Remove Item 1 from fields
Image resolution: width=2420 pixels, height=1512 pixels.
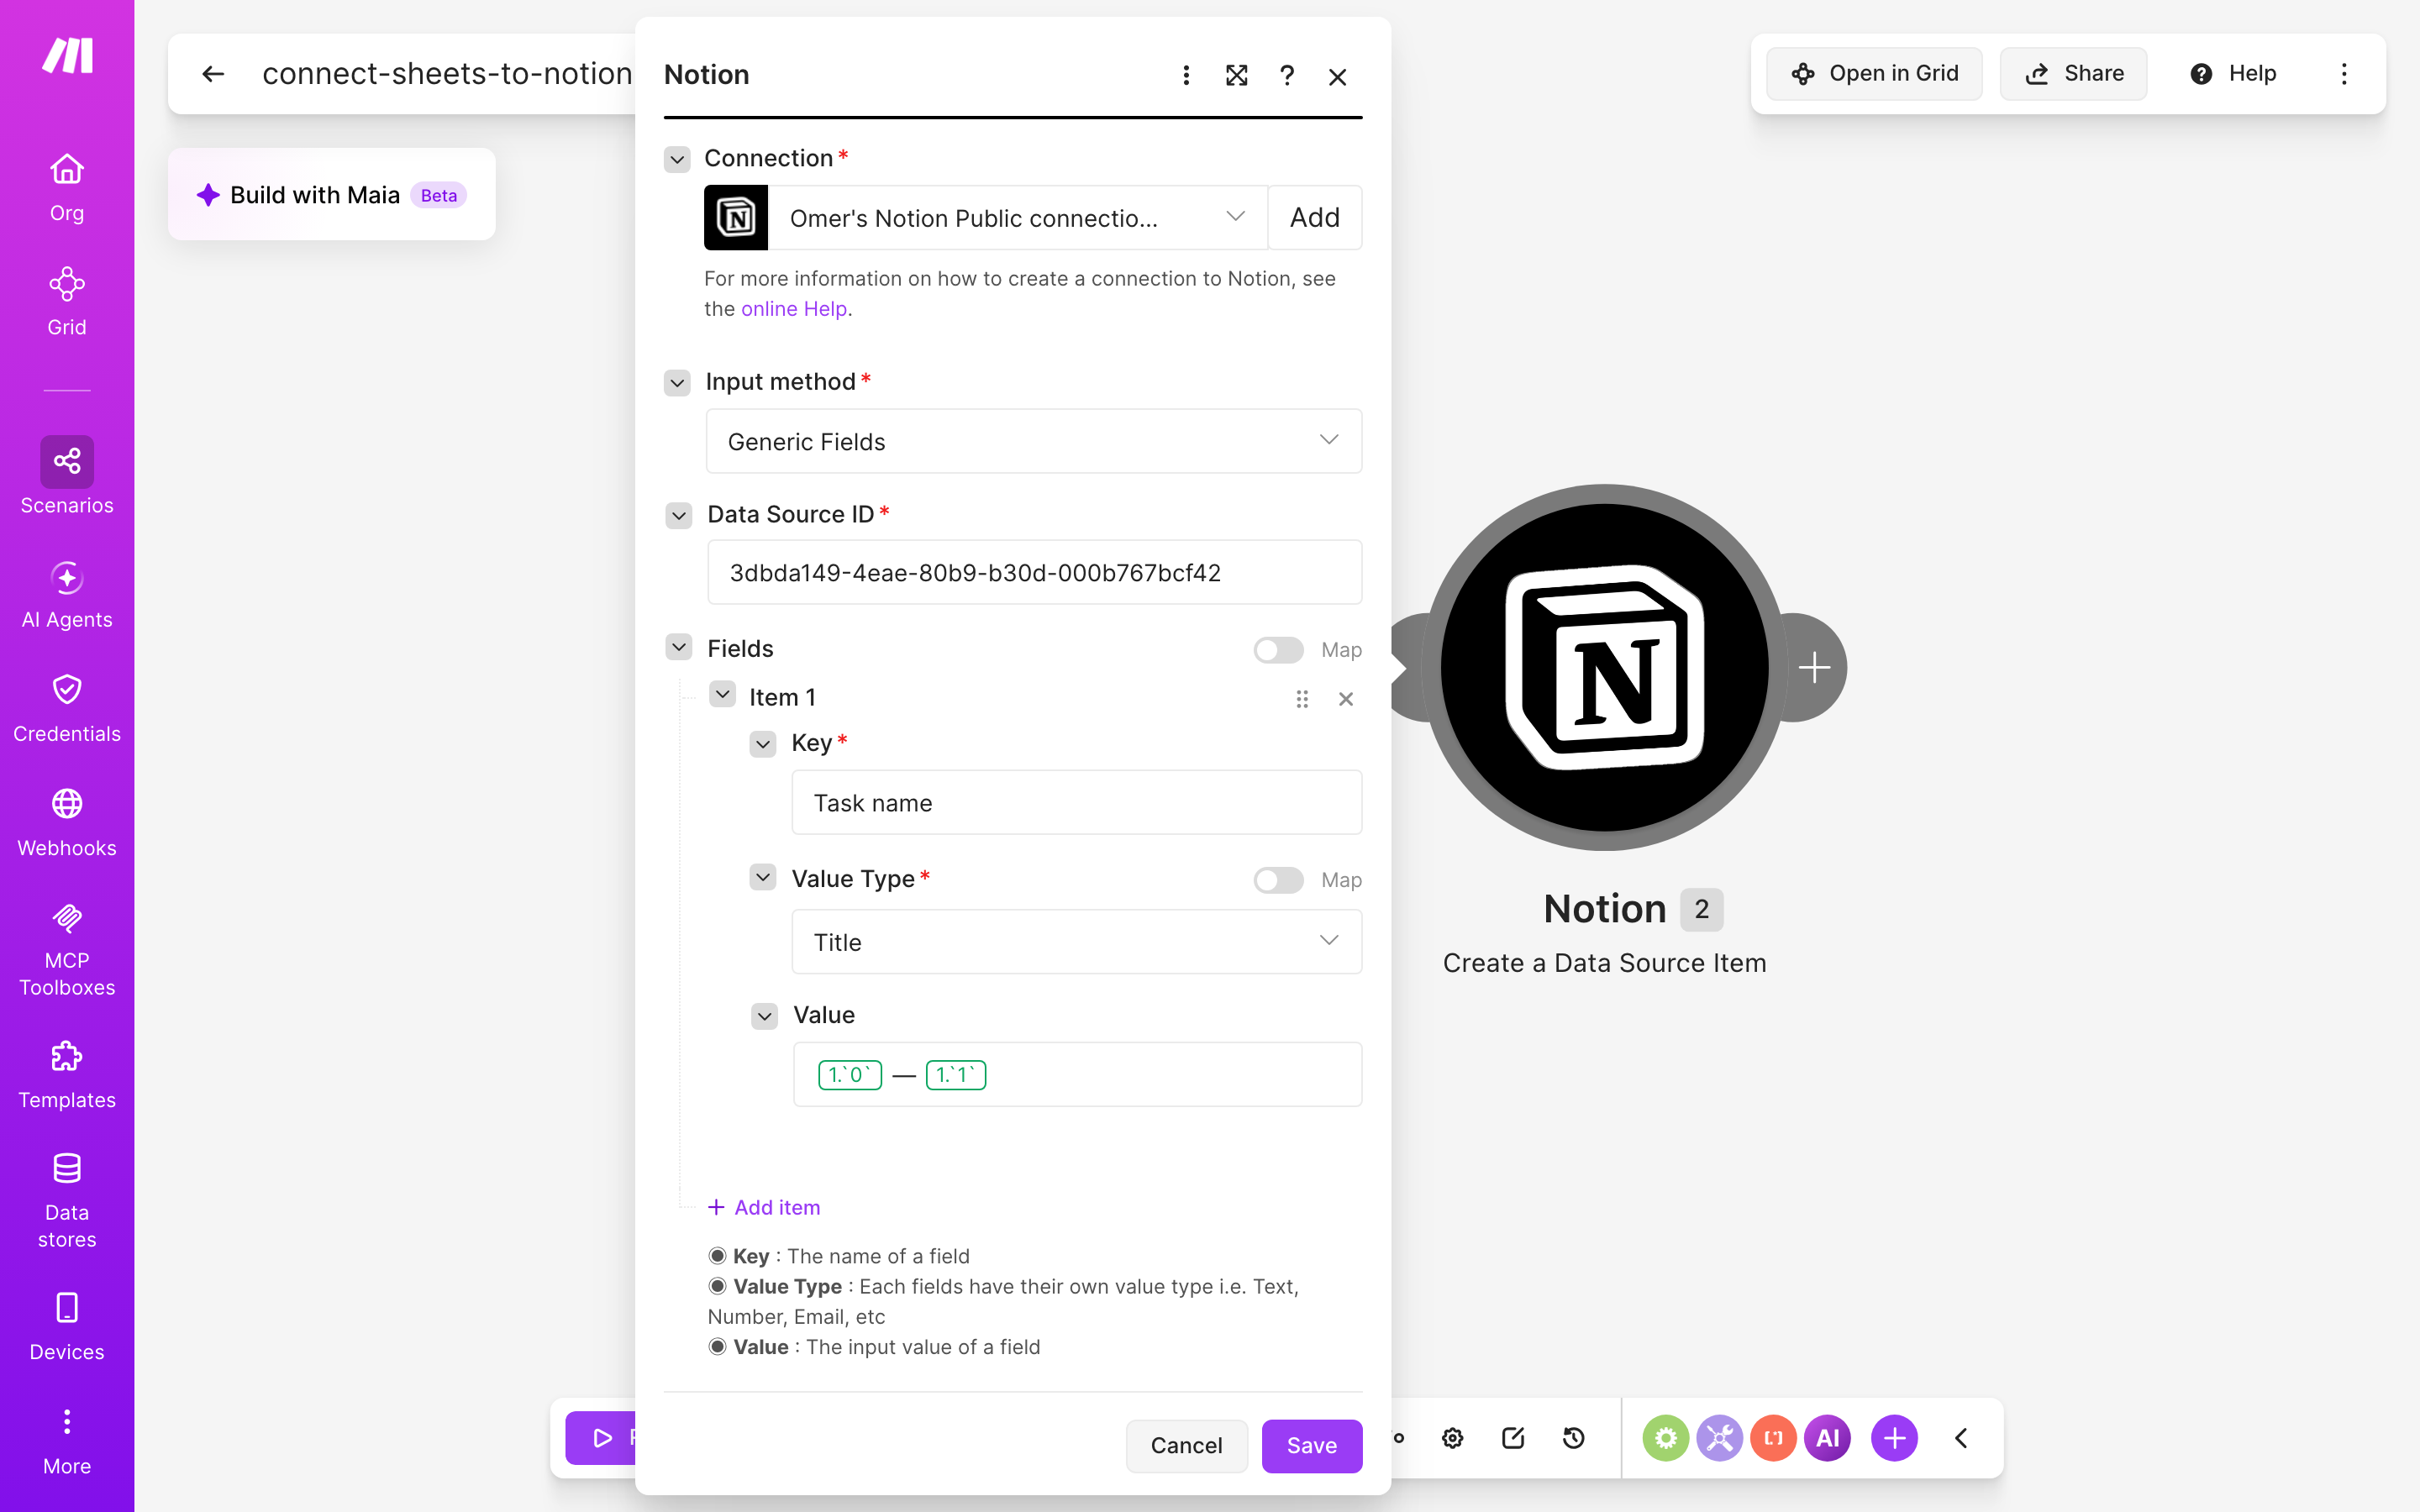point(1346,699)
